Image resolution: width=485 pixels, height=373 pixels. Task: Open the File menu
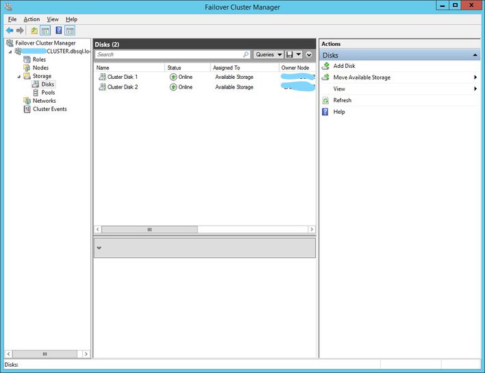[12, 19]
